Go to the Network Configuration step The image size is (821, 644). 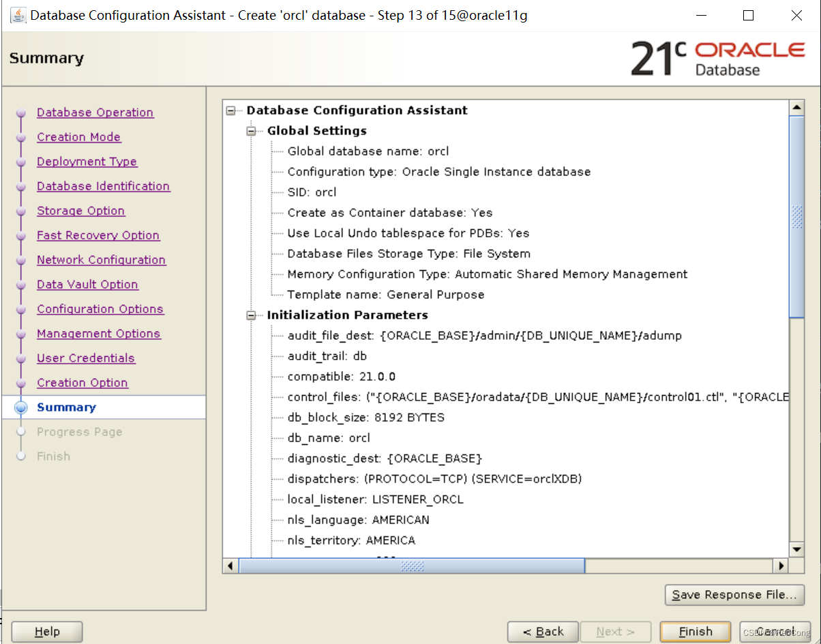(101, 260)
